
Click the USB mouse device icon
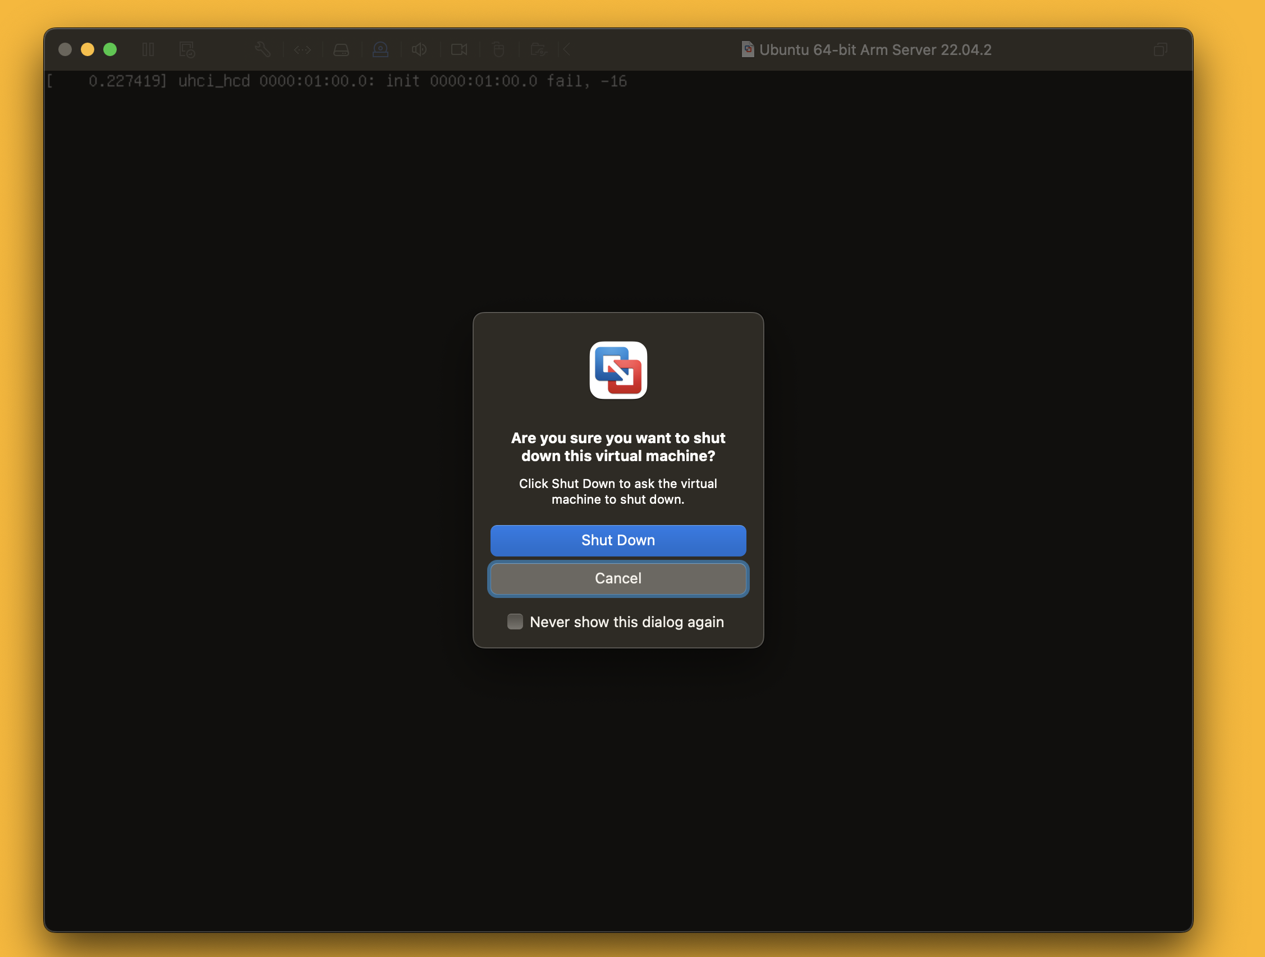(x=499, y=50)
